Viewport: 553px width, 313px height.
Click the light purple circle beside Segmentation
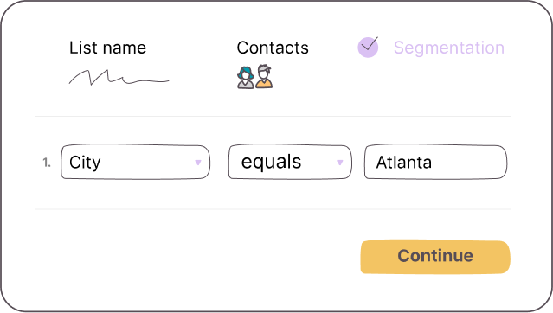point(368,47)
